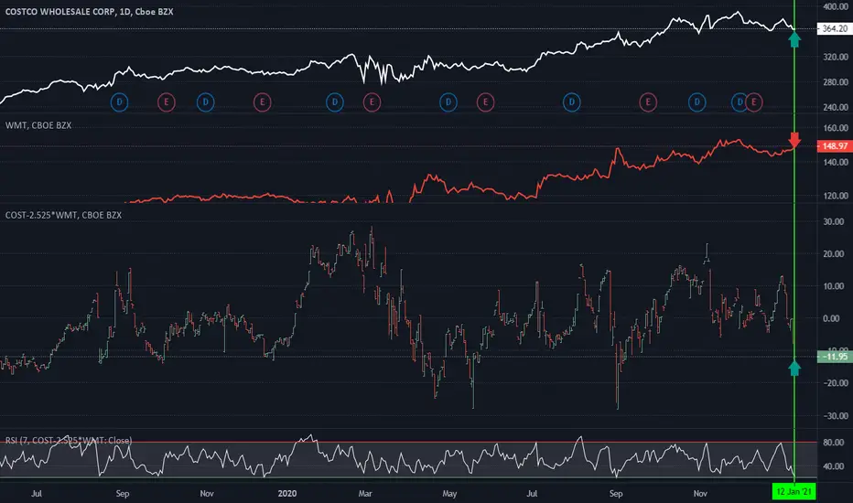Click the WMT, CBOE BZX pane legend

[38, 125]
